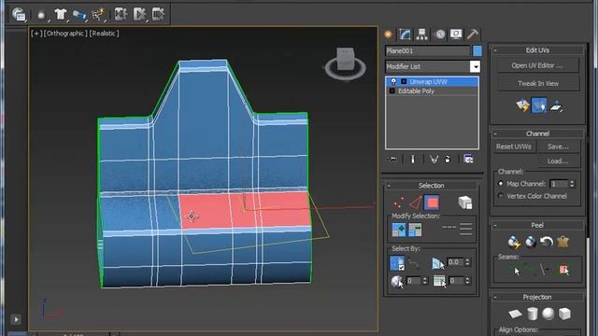Select Vertex Color Channel radio button
The image size is (598, 336).
501,196
